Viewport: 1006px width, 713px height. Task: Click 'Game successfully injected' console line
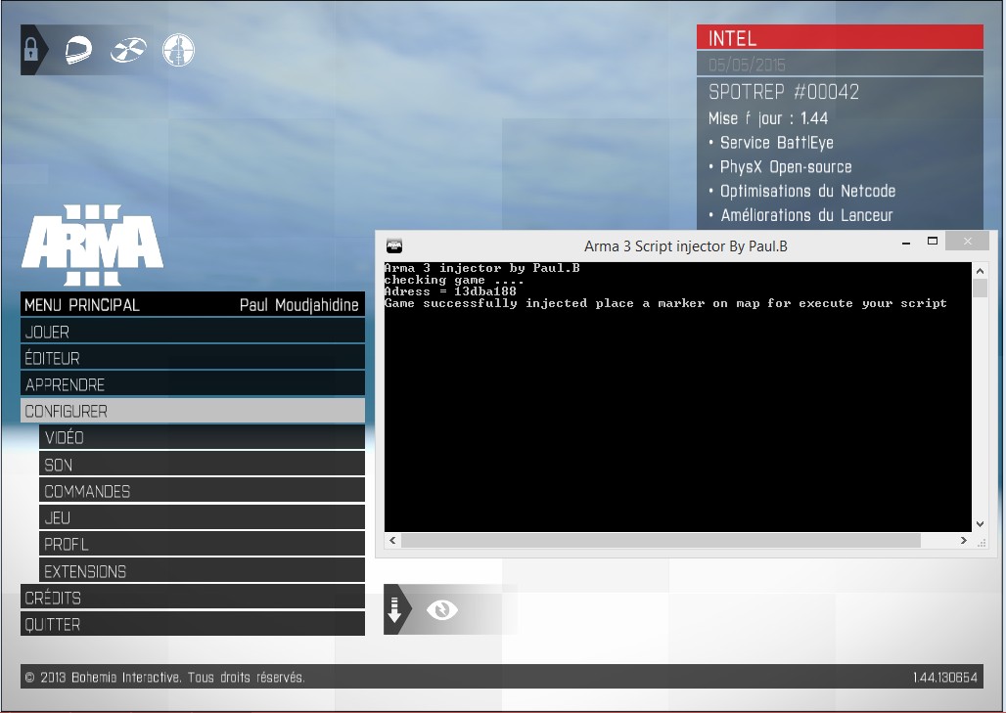[x=665, y=303]
